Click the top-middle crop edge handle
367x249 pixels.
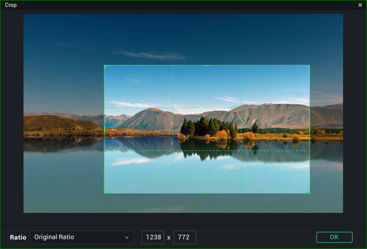[x=207, y=66]
